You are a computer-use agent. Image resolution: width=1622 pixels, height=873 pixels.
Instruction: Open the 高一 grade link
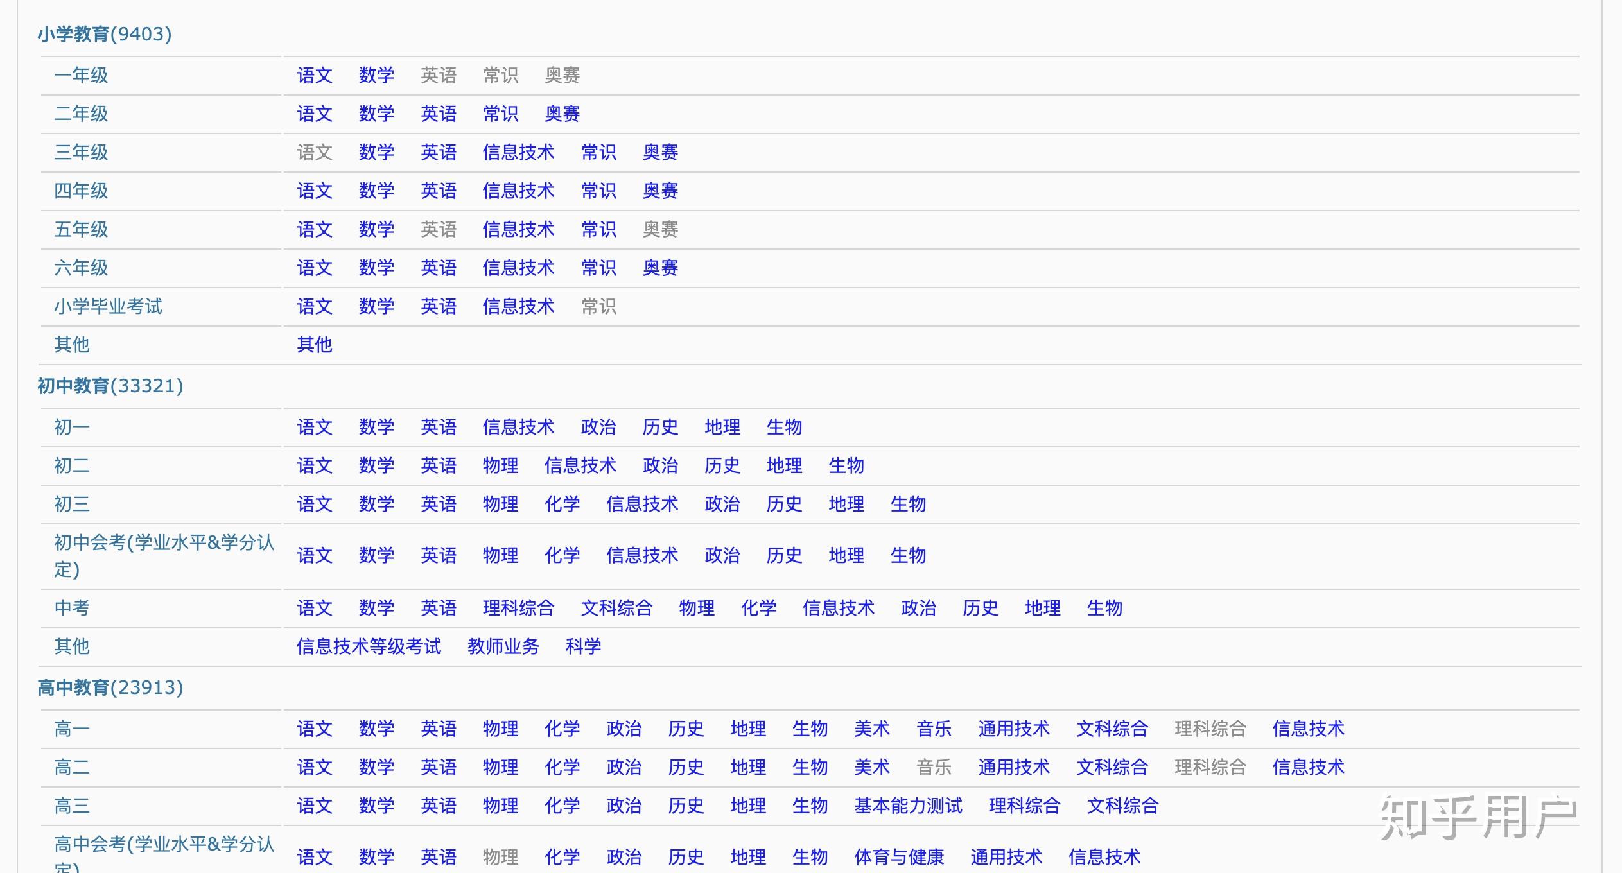pyautogui.click(x=72, y=729)
